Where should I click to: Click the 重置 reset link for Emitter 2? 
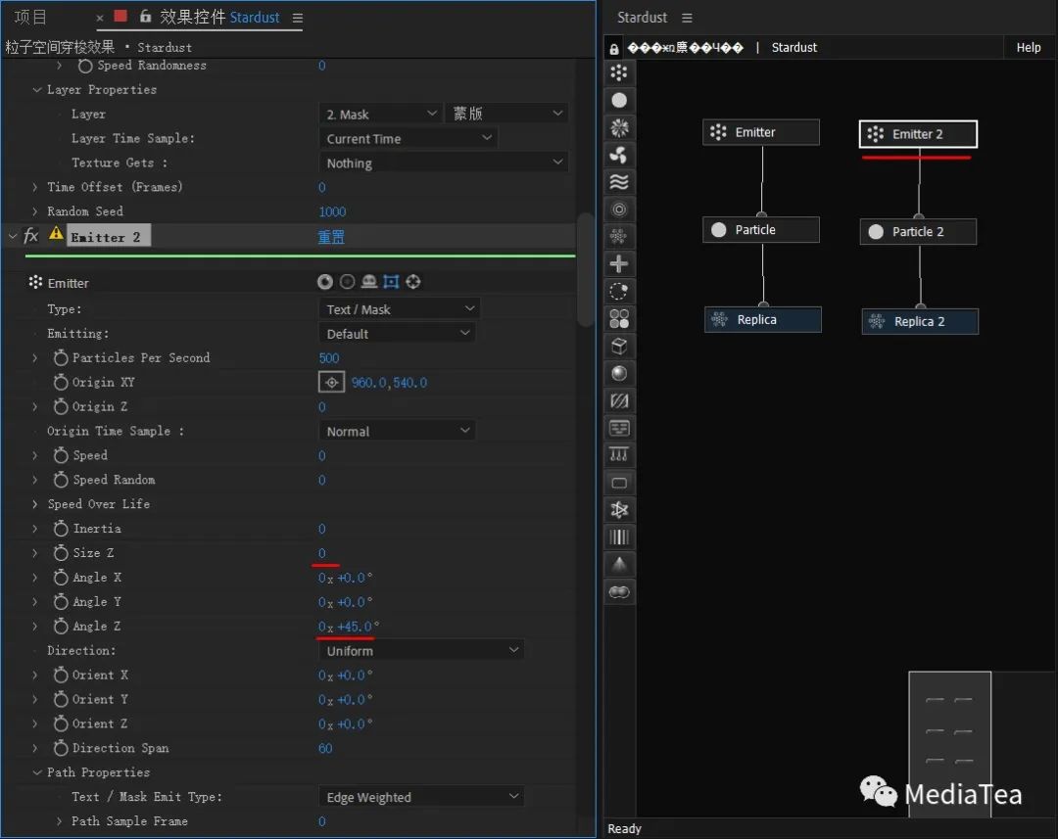331,237
